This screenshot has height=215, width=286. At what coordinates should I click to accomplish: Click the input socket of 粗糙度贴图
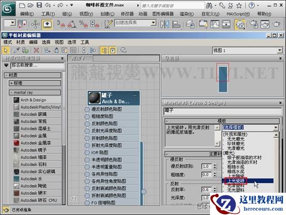pos(87,117)
